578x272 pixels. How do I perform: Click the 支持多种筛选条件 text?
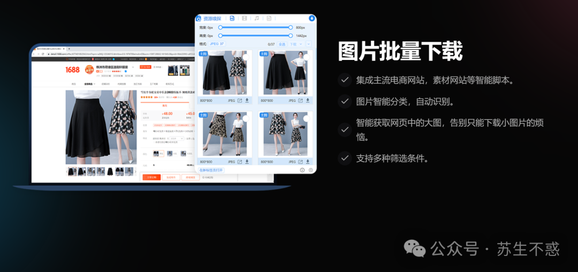(x=392, y=158)
